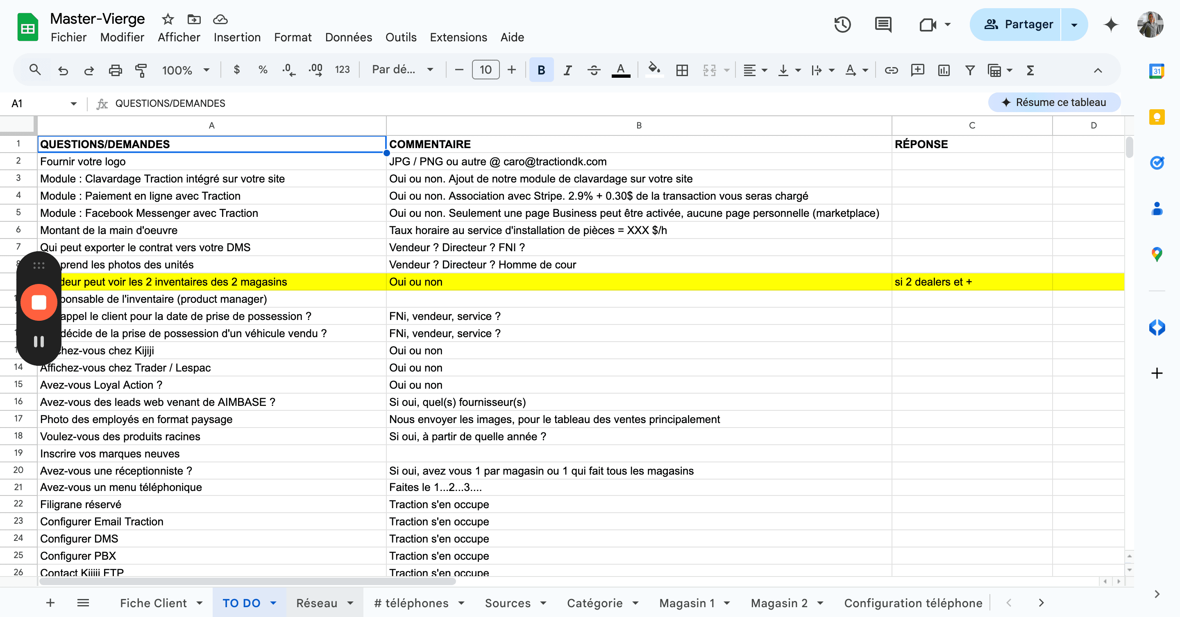This screenshot has height=617, width=1180.
Task: Open the TO DO tab arrow menu
Action: pyautogui.click(x=273, y=603)
